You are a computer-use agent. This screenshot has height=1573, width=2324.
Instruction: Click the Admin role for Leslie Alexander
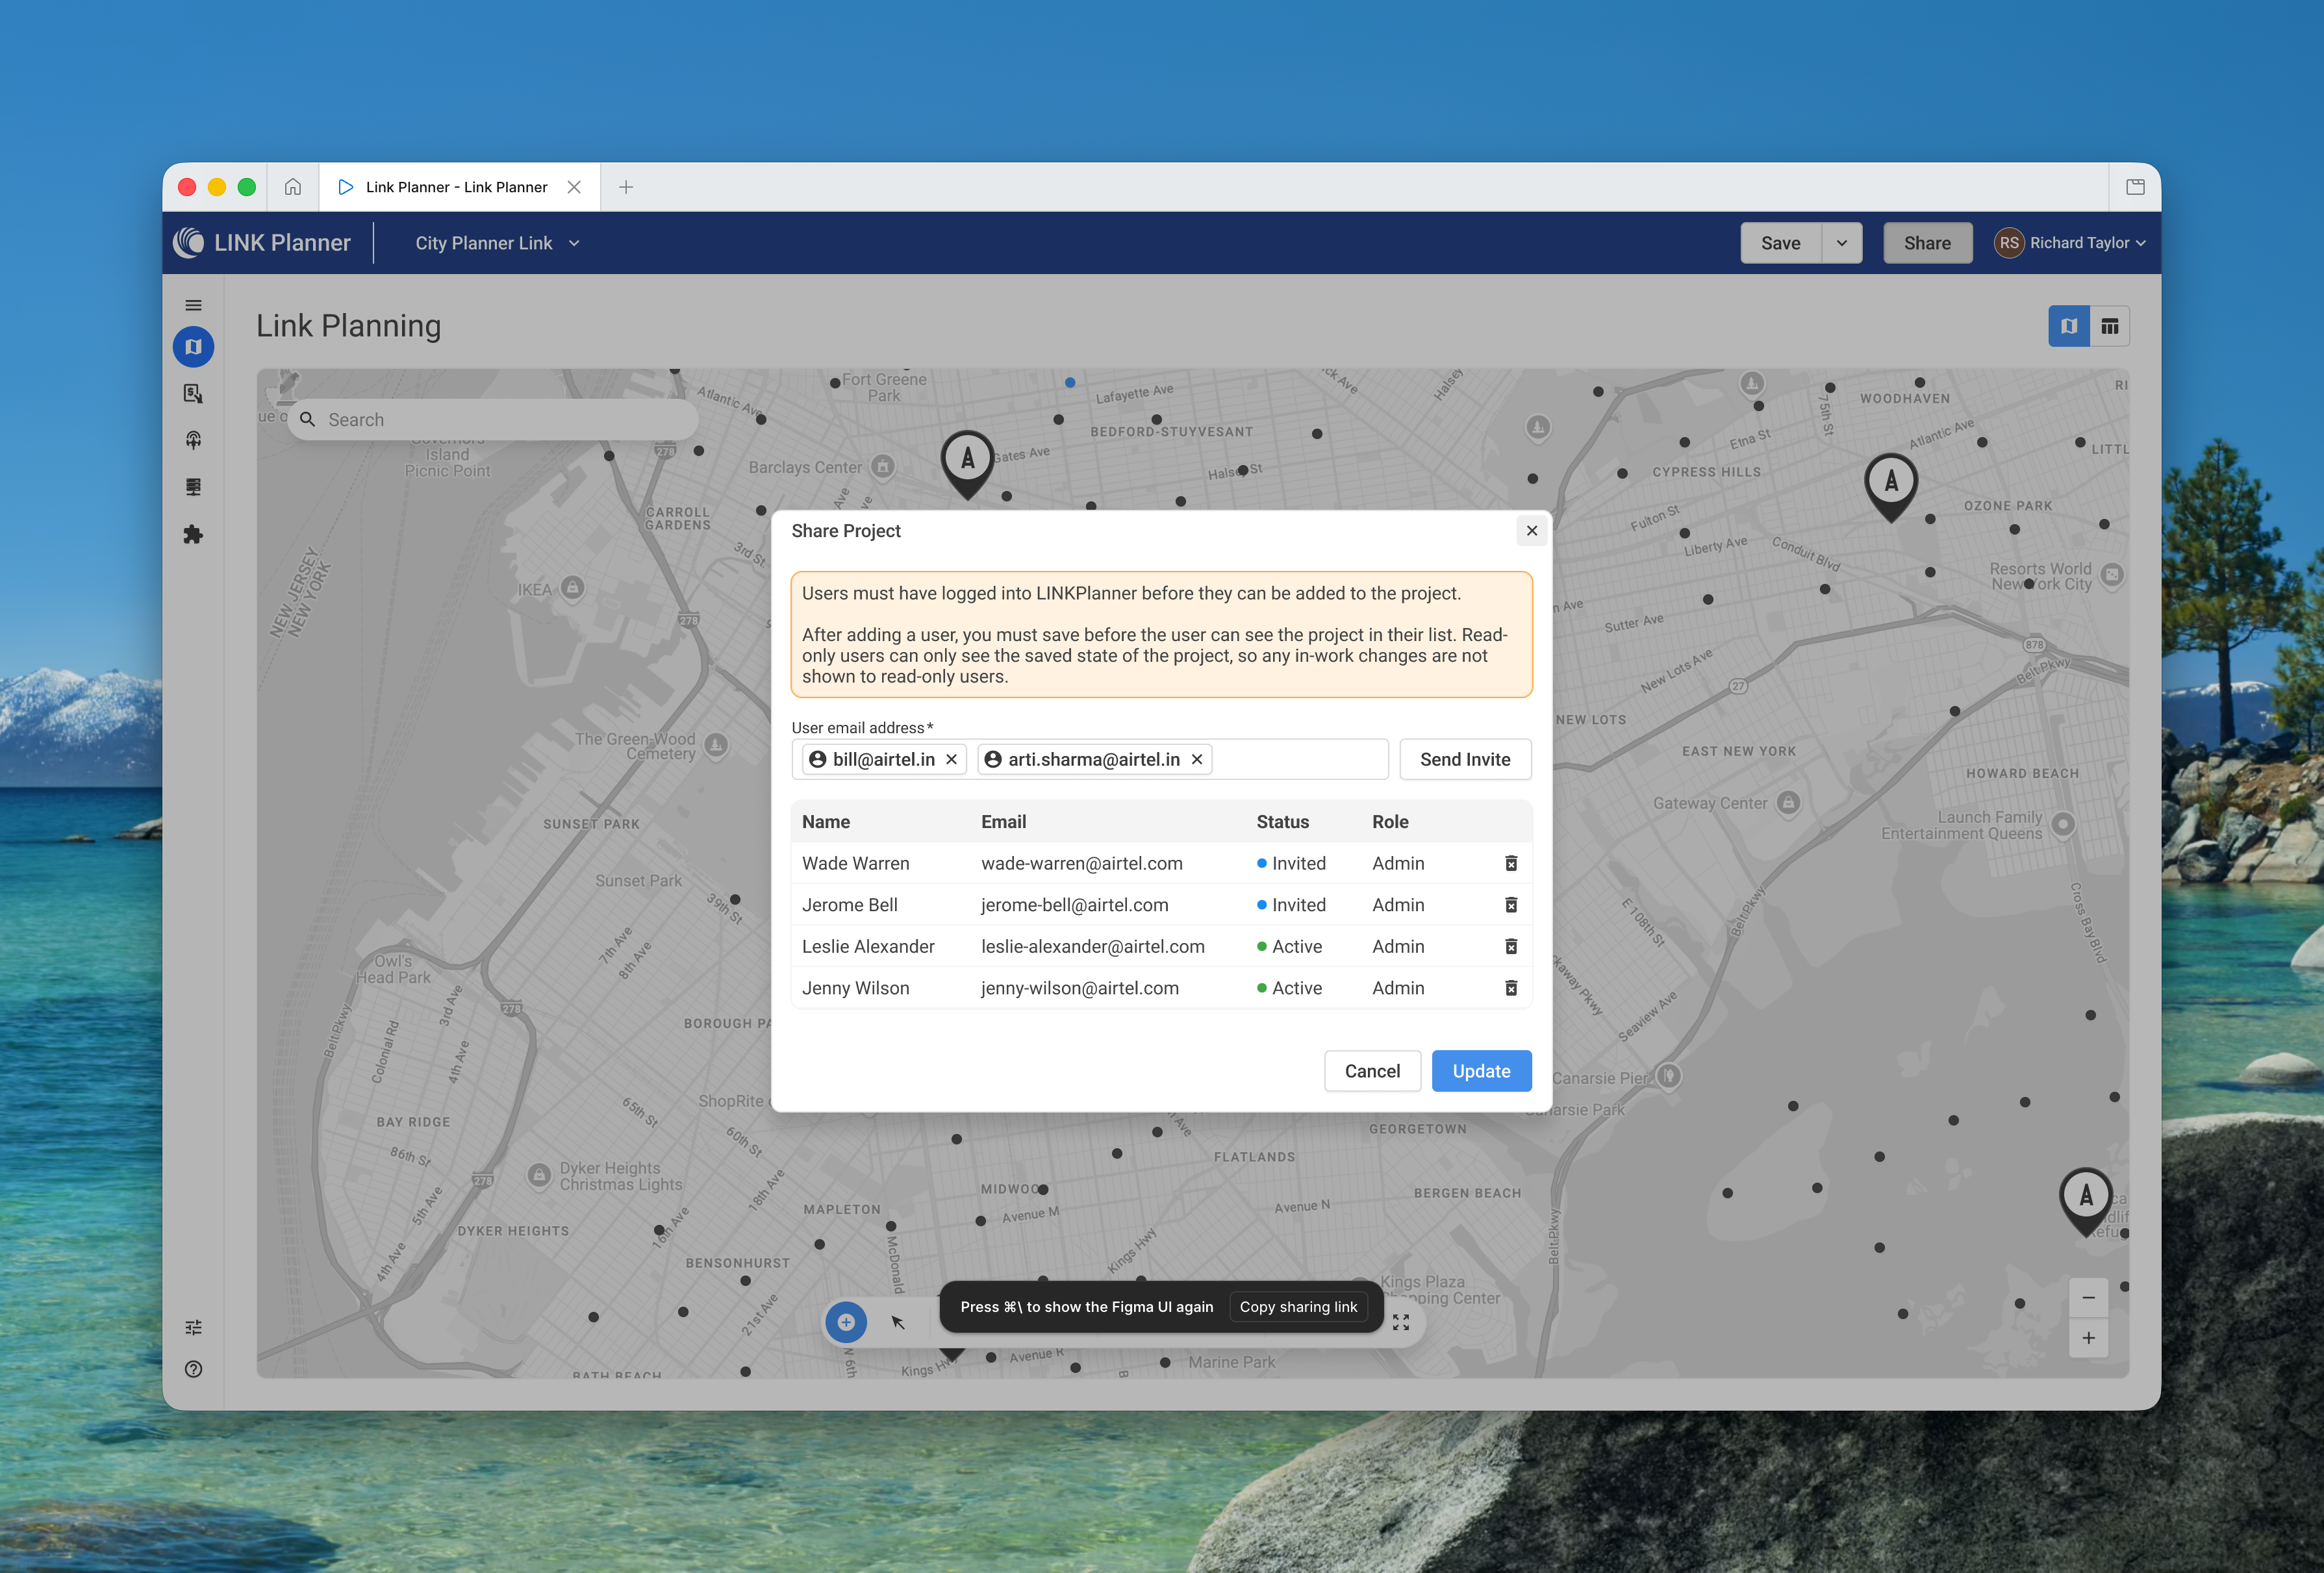1398,946
